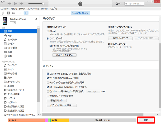Click the バックアップを復元 button
The height and width of the screenshot is (124, 161).
pyautogui.click(x=146, y=38)
